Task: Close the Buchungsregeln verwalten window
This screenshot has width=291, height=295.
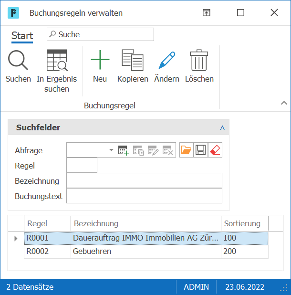Action: (x=274, y=13)
